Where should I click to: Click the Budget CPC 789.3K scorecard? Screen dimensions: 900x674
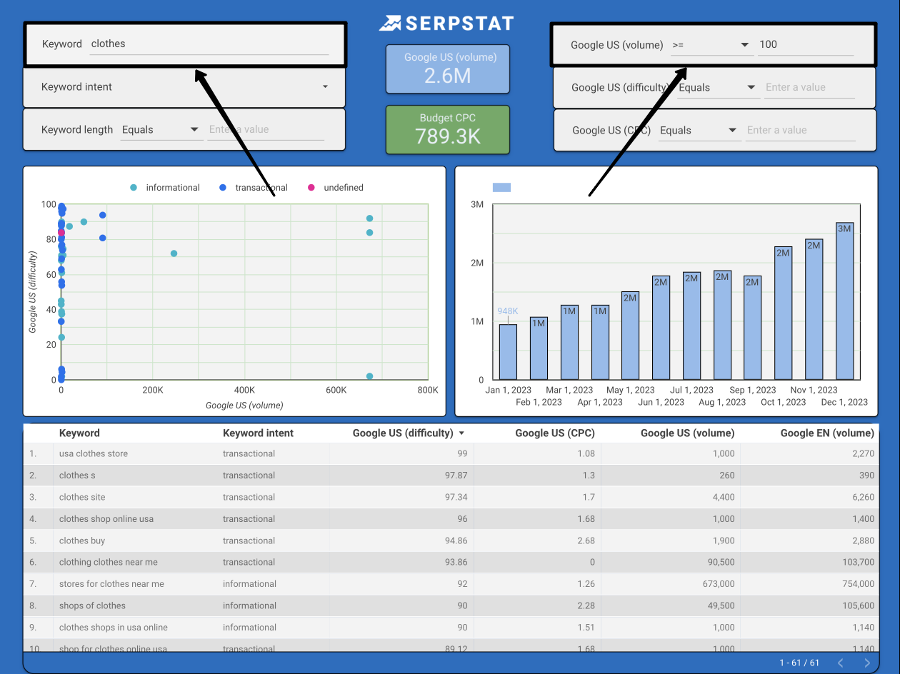(x=447, y=130)
